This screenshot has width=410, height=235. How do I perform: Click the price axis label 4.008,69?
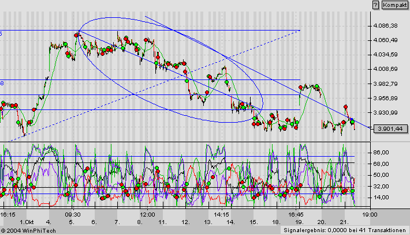pos(385,69)
